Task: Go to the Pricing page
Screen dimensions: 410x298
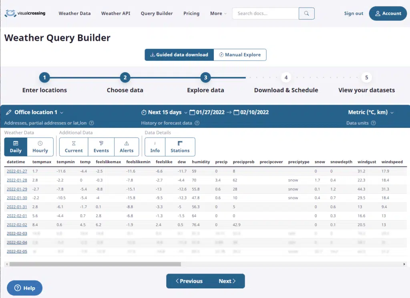Action: 191,13
